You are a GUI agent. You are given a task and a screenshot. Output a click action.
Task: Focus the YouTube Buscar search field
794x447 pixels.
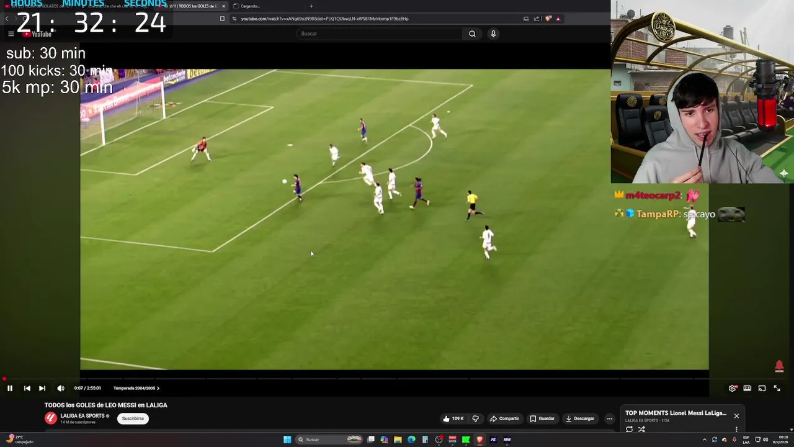coord(378,34)
